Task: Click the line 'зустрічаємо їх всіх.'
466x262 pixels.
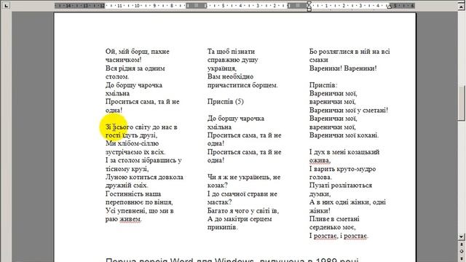Action: pyautogui.click(x=135, y=152)
